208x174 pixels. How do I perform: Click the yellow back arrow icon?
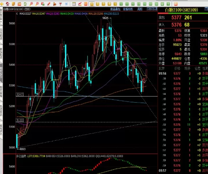(x=2, y=4)
